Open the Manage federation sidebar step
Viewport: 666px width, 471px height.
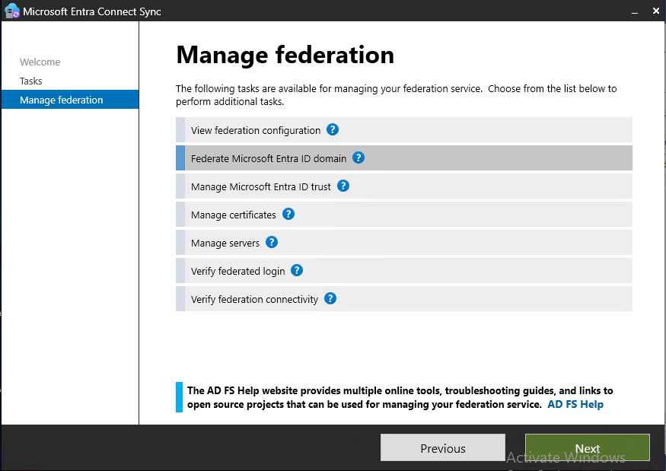tap(70, 100)
